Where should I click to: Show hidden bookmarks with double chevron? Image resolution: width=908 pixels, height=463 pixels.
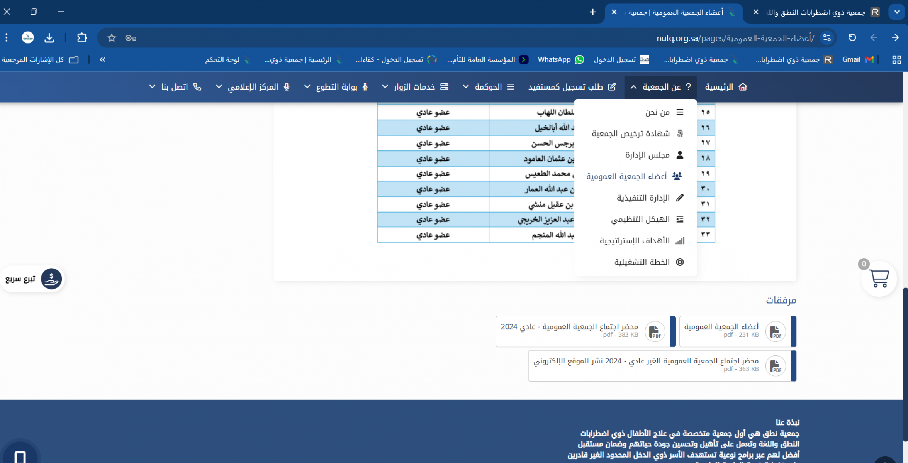click(102, 59)
